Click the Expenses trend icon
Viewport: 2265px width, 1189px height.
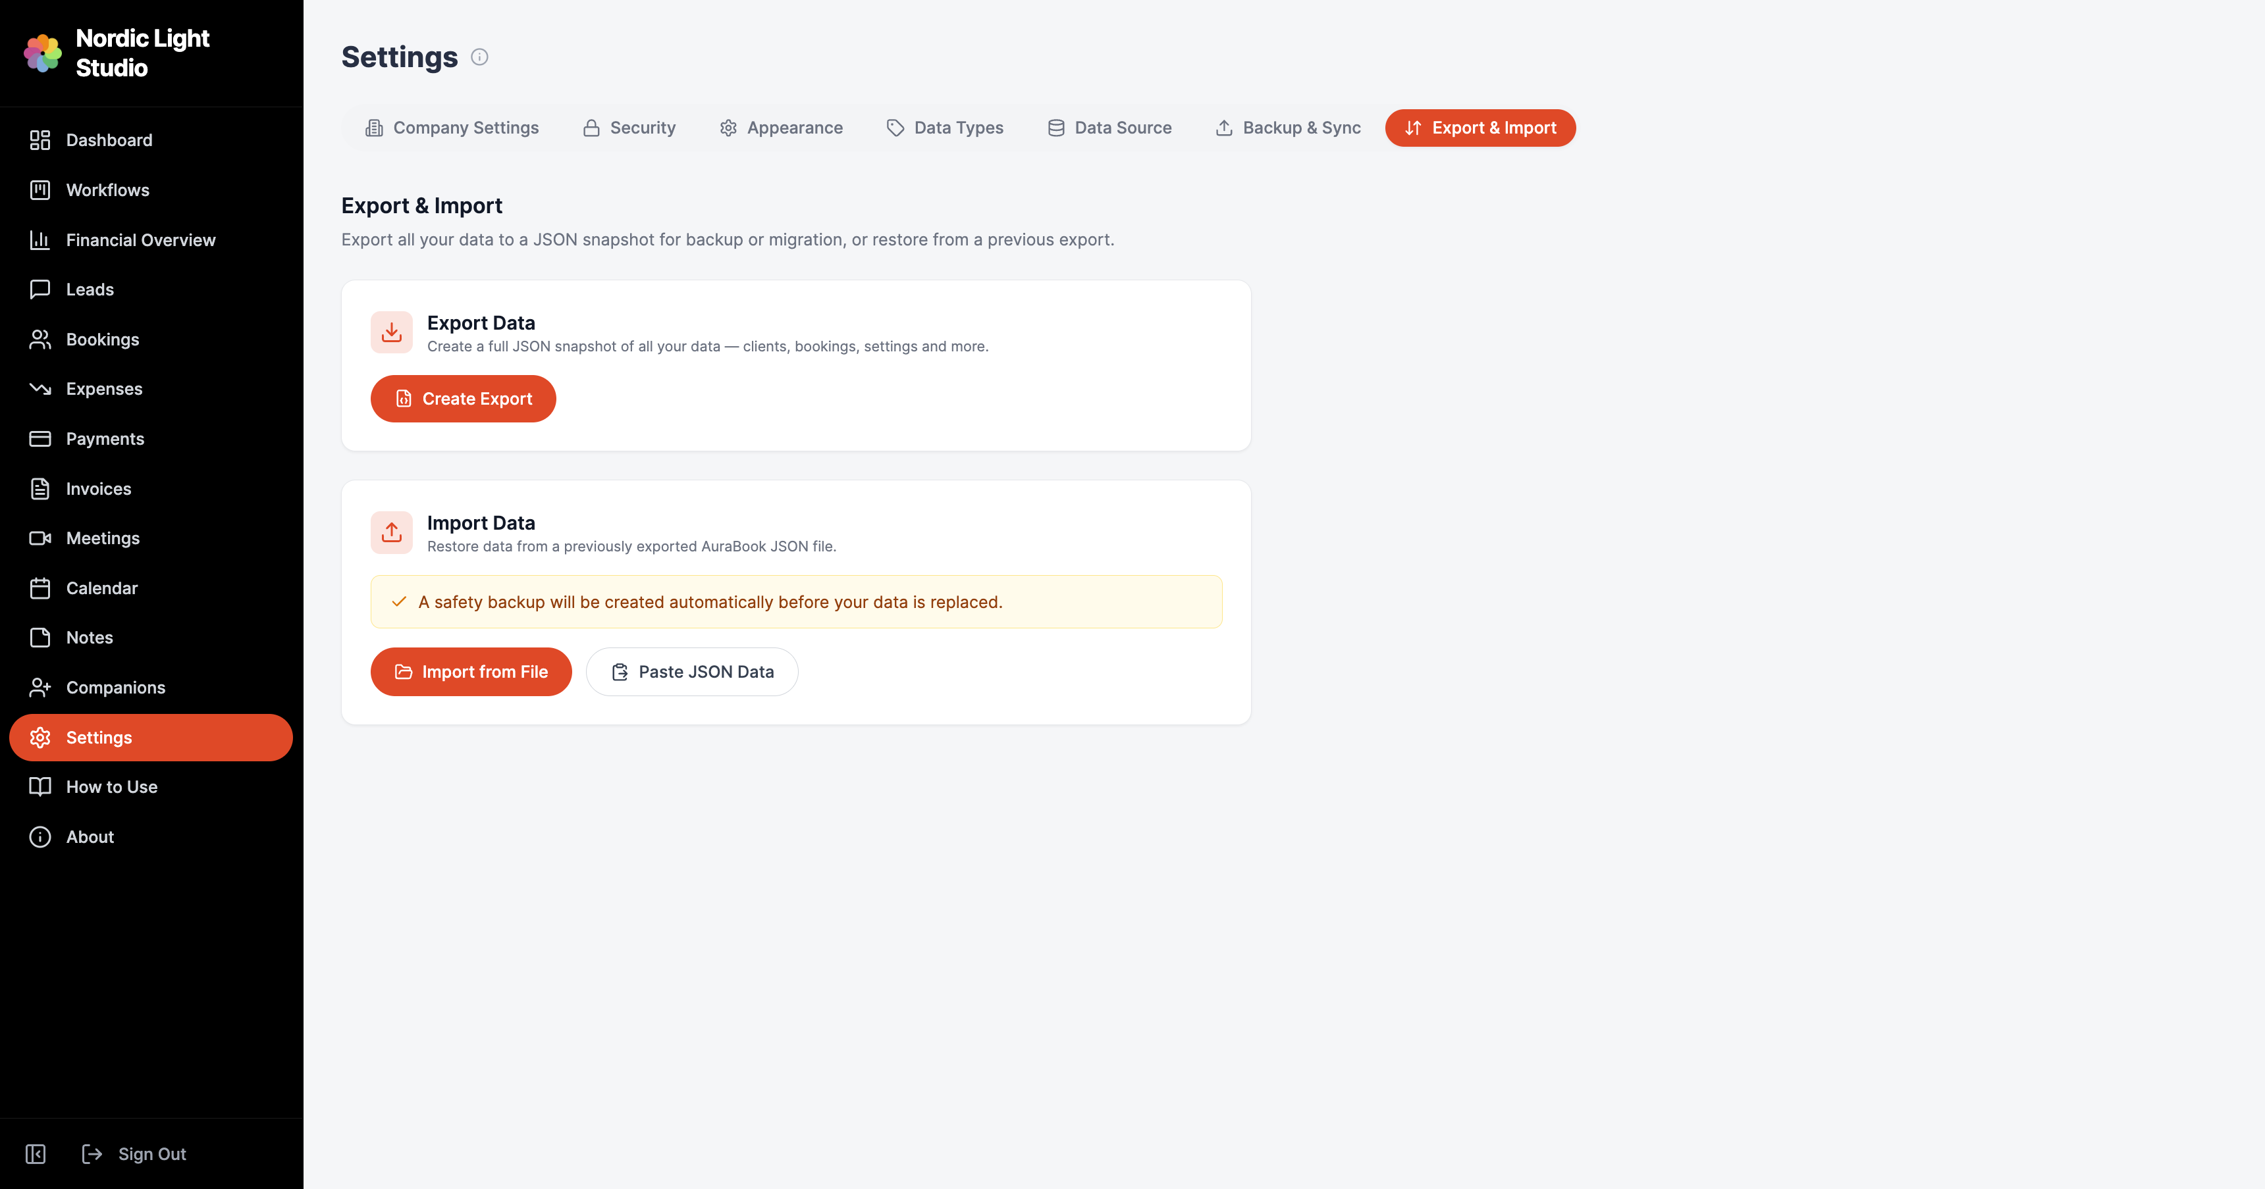40,388
